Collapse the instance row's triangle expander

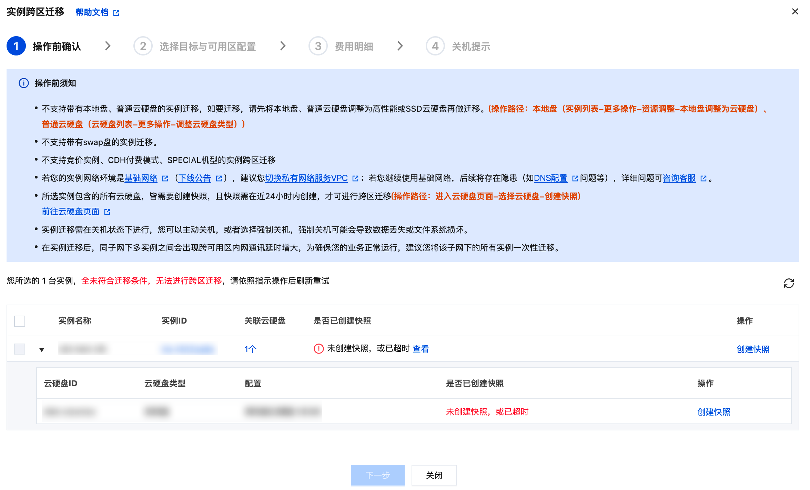pos(42,349)
